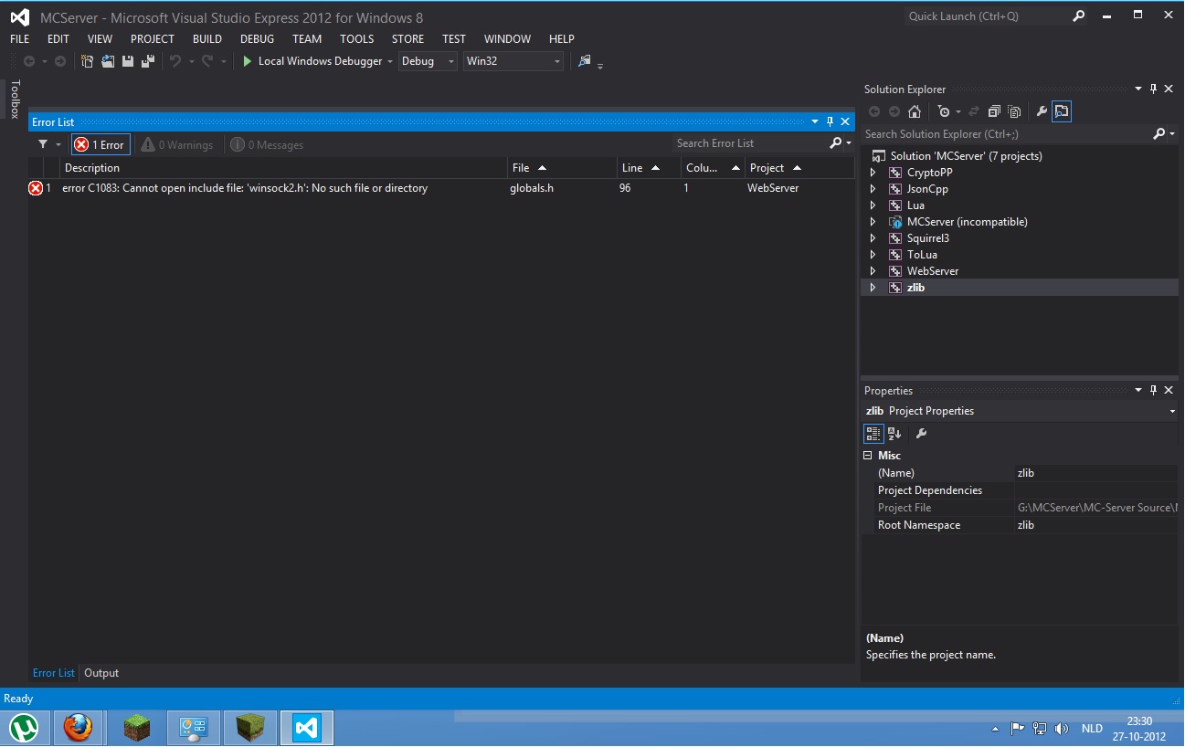The image size is (1185, 747).
Task: Open the BUILD menu
Action: click(x=206, y=38)
